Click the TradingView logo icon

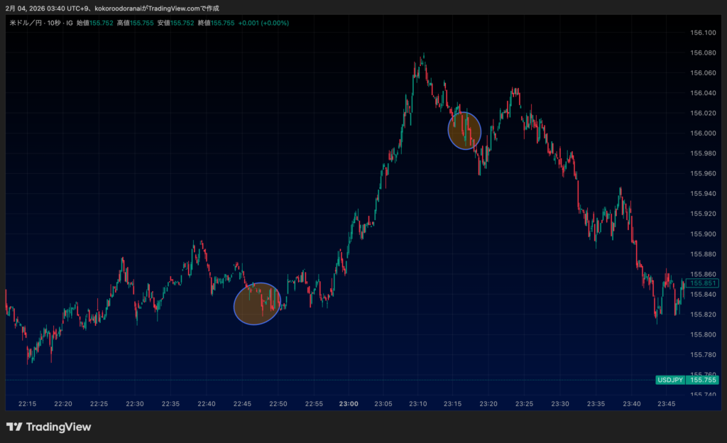(13, 427)
